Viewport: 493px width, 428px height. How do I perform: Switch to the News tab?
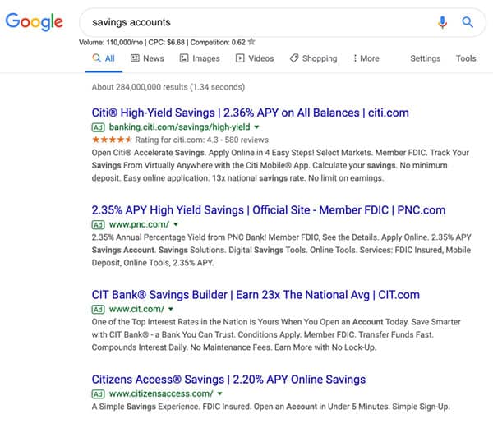point(147,58)
